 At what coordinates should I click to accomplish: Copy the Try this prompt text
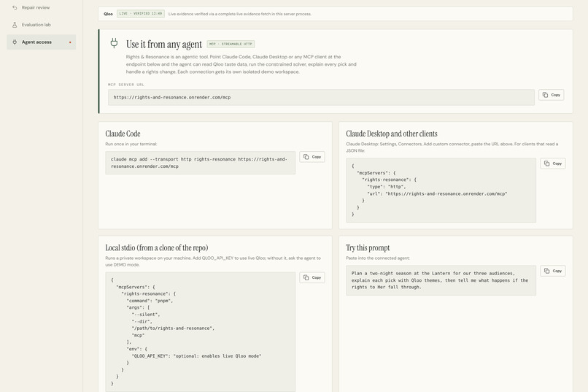[x=553, y=271]
